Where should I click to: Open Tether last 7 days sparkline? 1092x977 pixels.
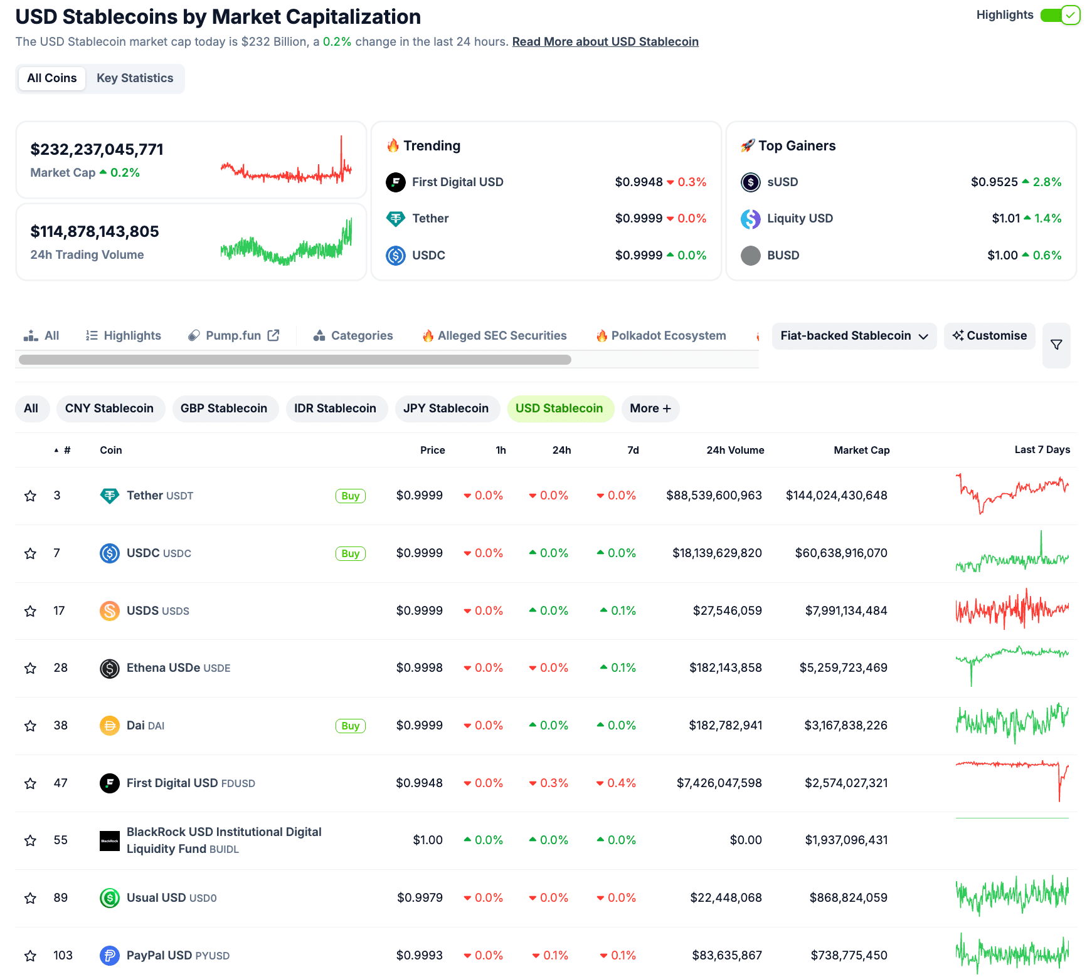coord(1012,494)
